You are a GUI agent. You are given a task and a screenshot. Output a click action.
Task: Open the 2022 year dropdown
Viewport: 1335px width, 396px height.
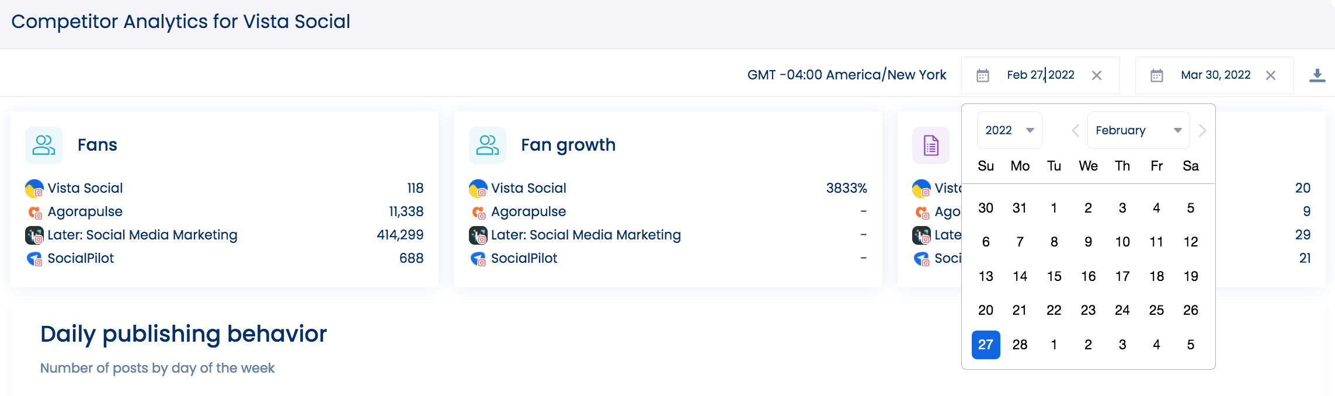click(x=1009, y=130)
